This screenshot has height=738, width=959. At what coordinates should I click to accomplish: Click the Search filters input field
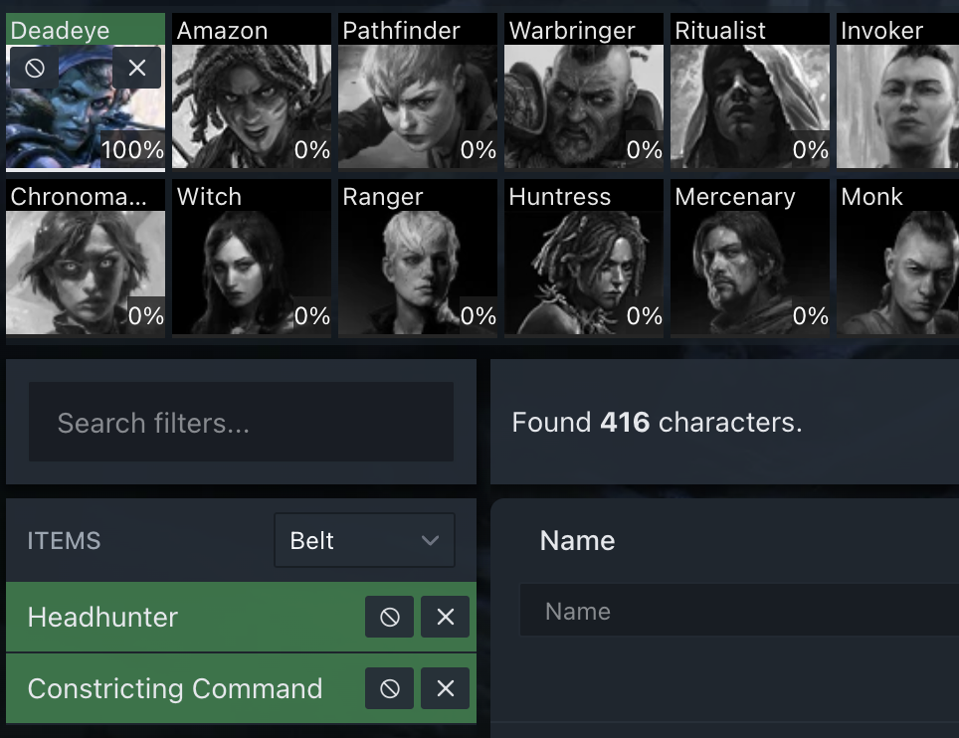[x=241, y=423]
